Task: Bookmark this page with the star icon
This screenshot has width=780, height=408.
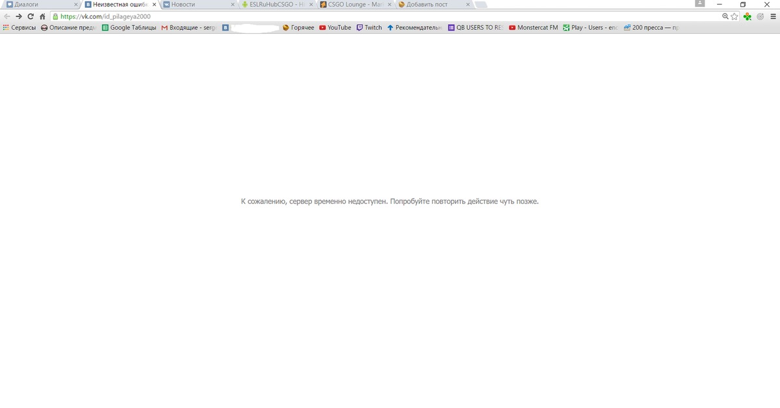Action: point(734,16)
